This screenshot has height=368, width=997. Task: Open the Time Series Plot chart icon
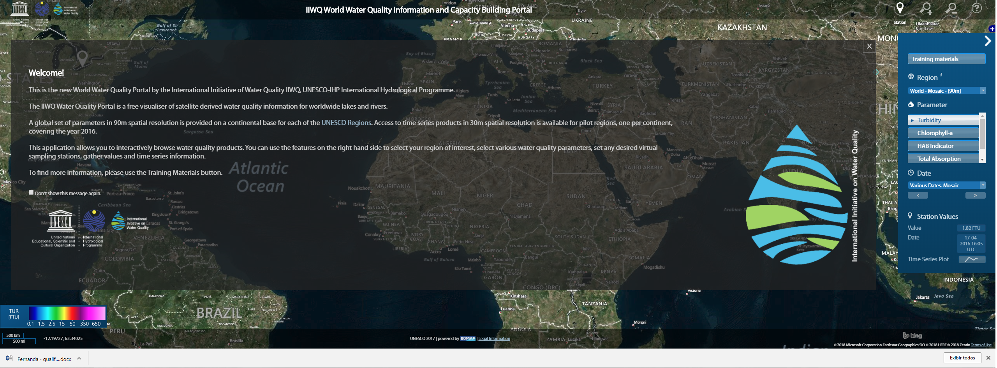coord(972,259)
